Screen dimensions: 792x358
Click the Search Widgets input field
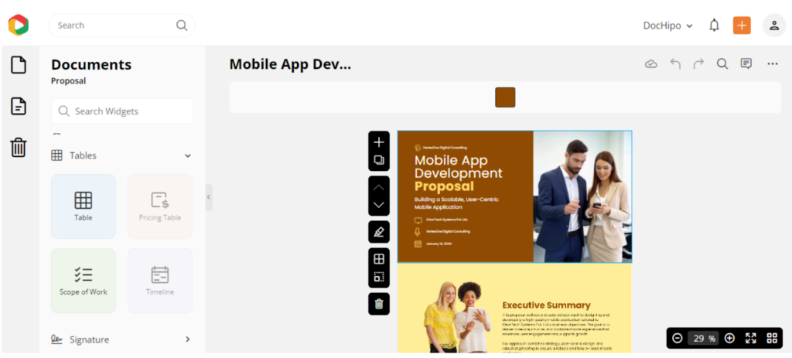(x=122, y=111)
